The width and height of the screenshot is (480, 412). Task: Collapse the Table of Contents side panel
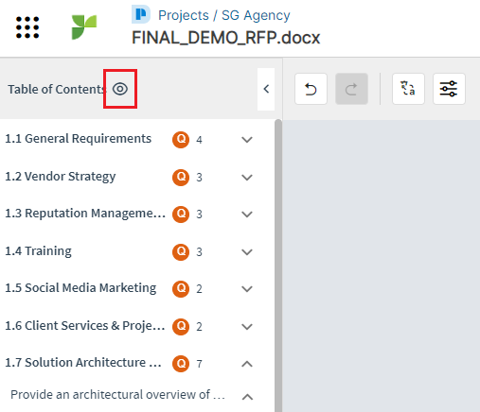(266, 89)
